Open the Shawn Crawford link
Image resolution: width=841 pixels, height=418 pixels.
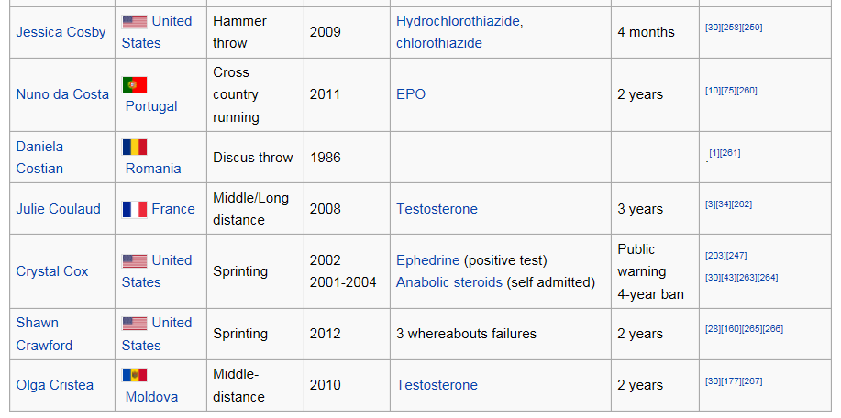pos(44,334)
